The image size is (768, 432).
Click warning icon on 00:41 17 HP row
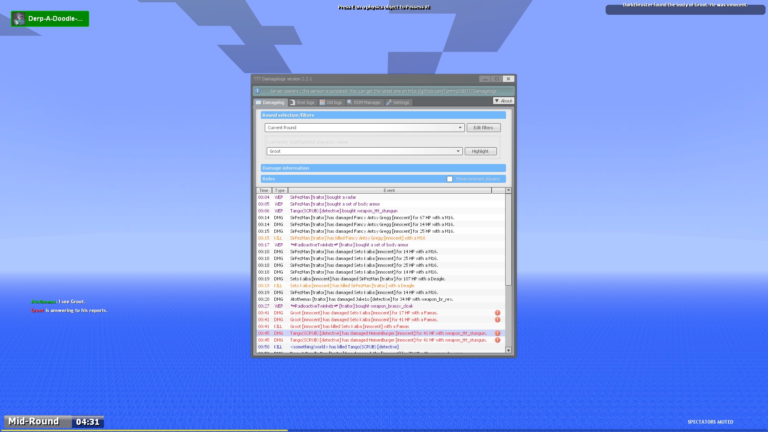pos(498,313)
